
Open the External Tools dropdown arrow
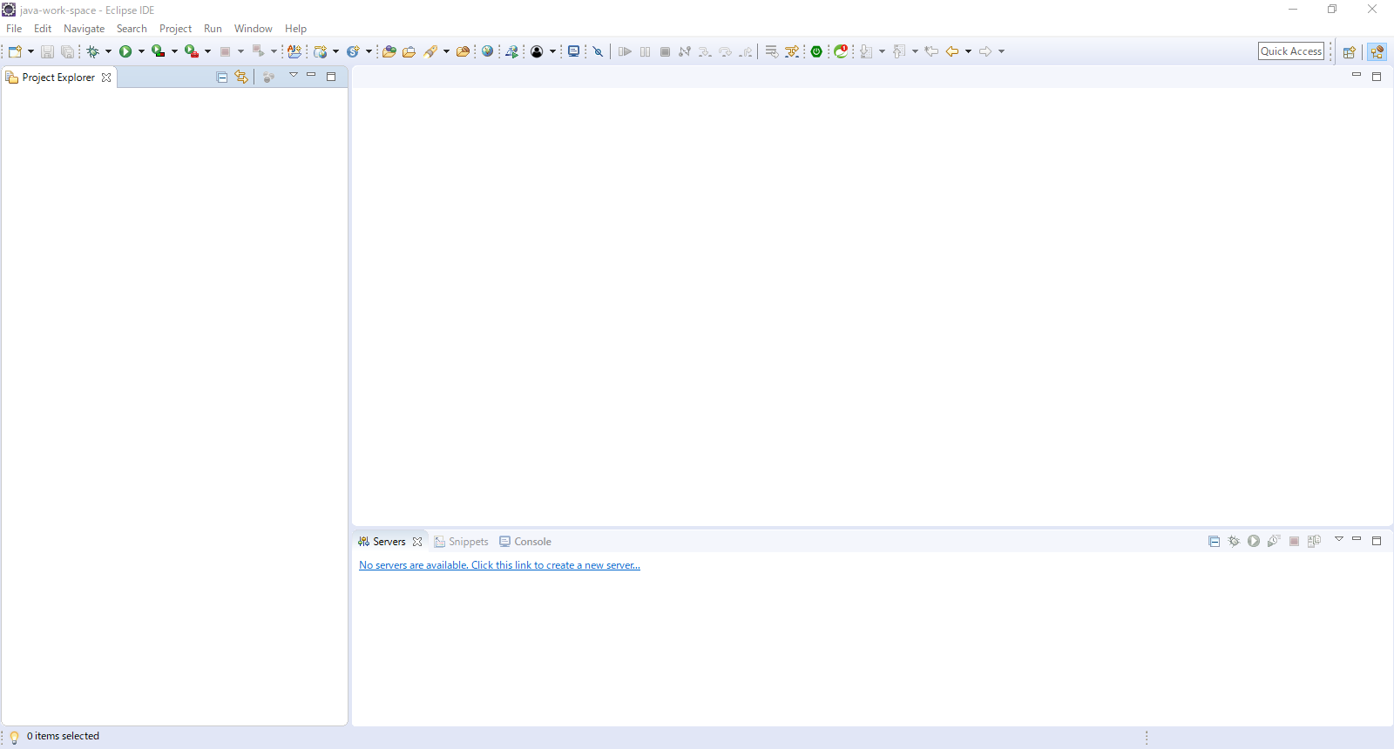[207, 51]
